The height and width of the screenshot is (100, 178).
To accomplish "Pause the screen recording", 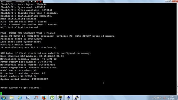I will coord(37,2).
